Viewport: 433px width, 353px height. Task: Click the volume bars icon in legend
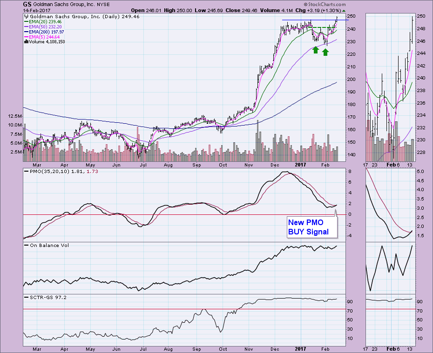26,42
